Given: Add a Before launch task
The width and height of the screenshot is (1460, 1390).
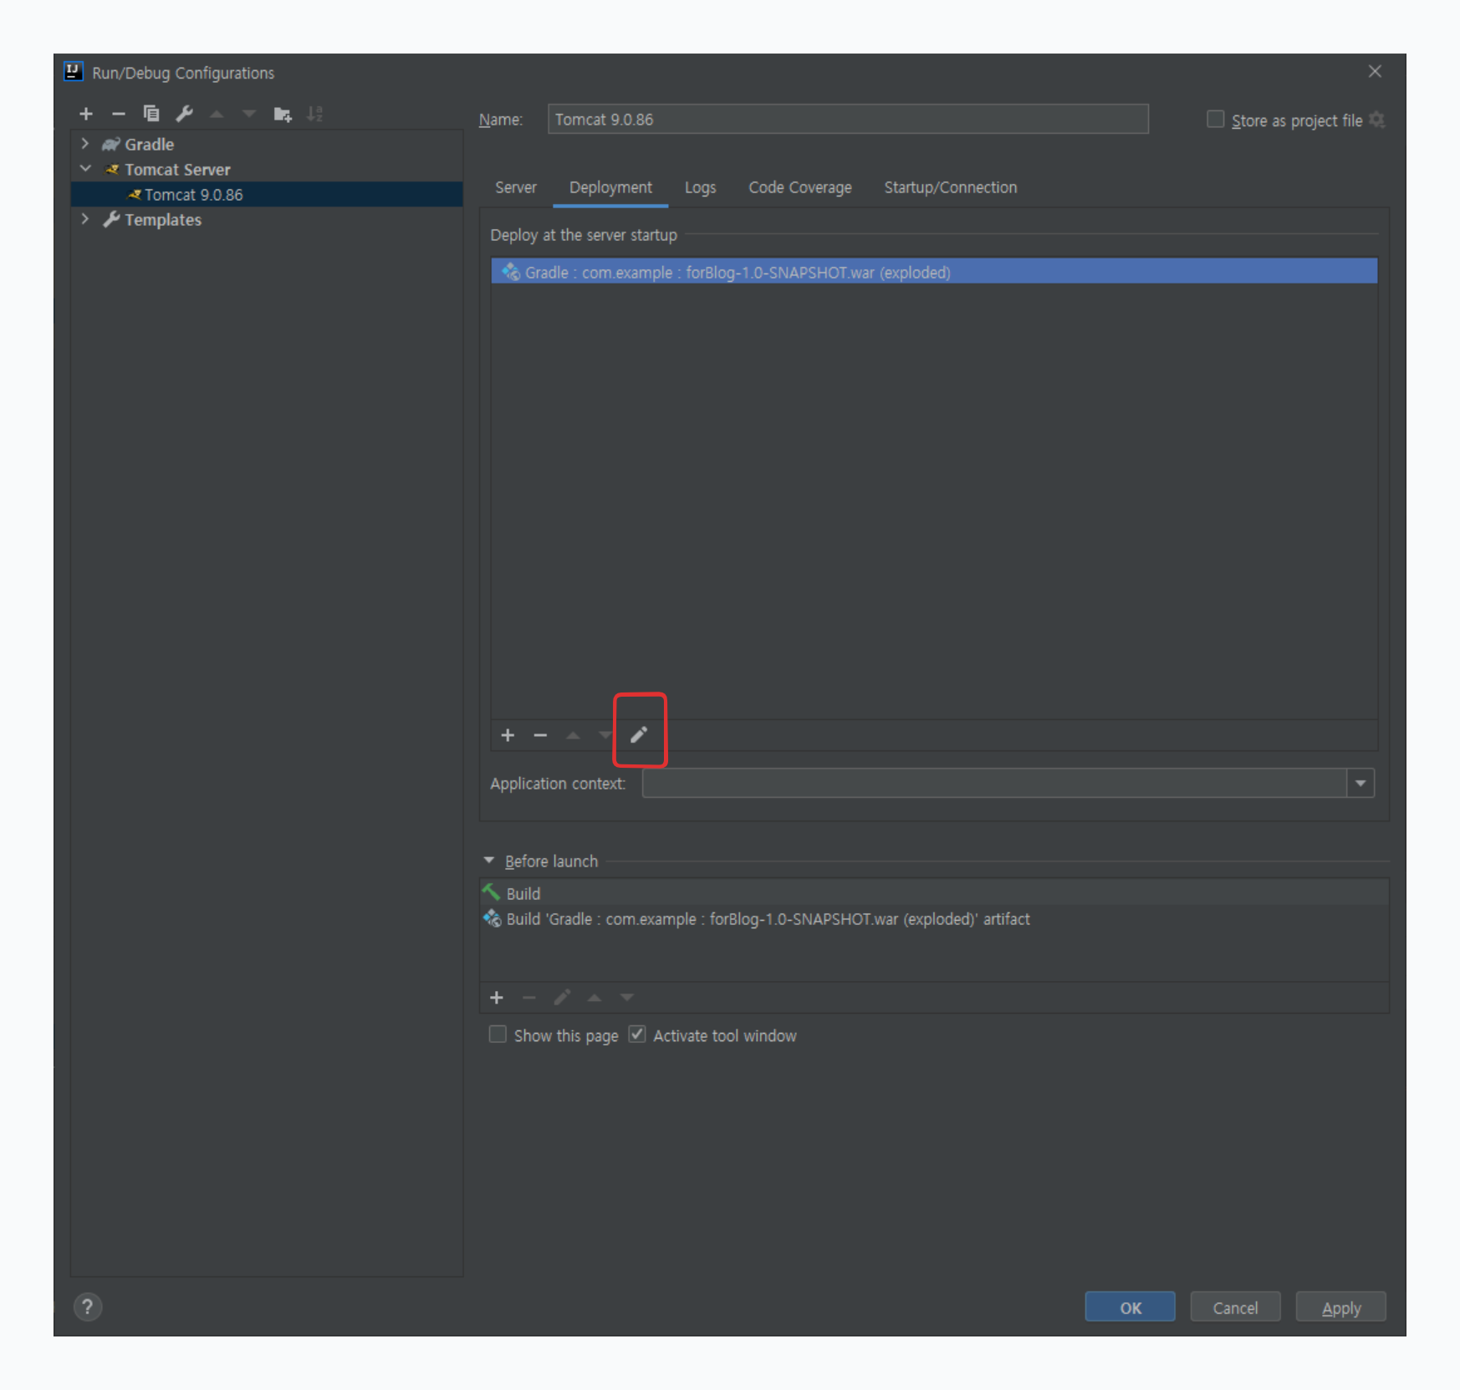Looking at the screenshot, I should (497, 998).
